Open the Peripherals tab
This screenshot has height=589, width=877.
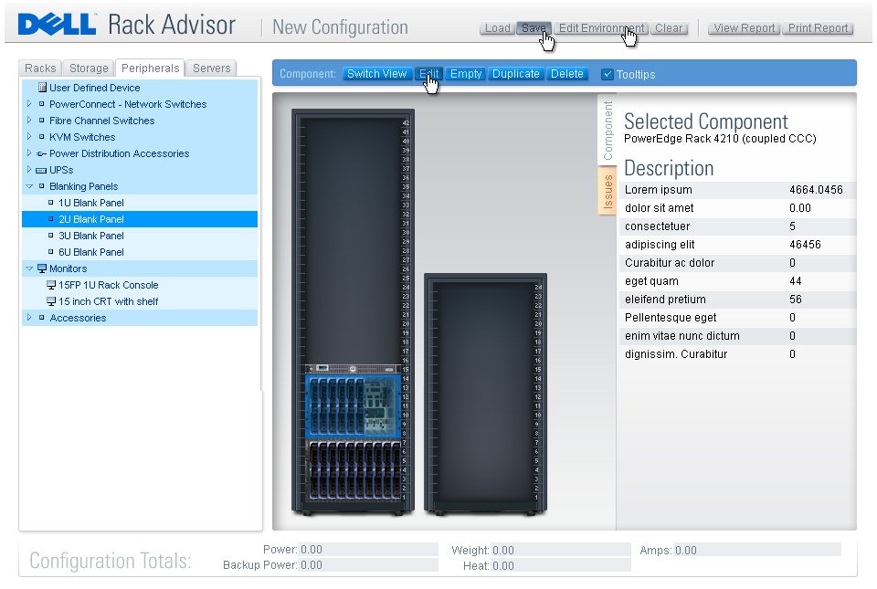pos(150,68)
